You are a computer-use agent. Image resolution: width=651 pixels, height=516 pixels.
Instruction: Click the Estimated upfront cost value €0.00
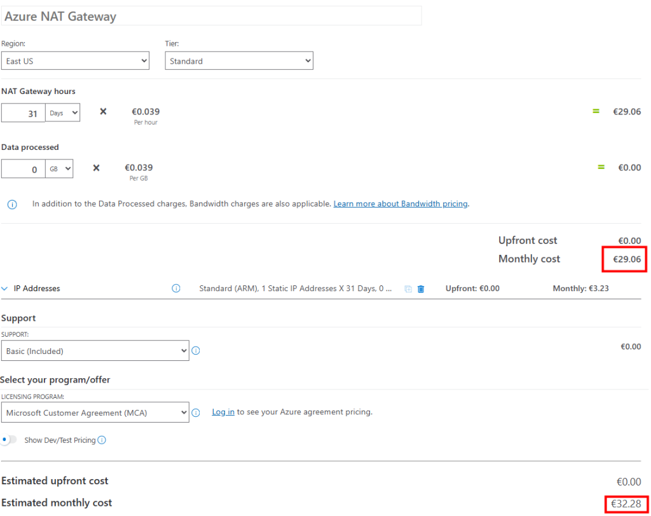pos(629,482)
